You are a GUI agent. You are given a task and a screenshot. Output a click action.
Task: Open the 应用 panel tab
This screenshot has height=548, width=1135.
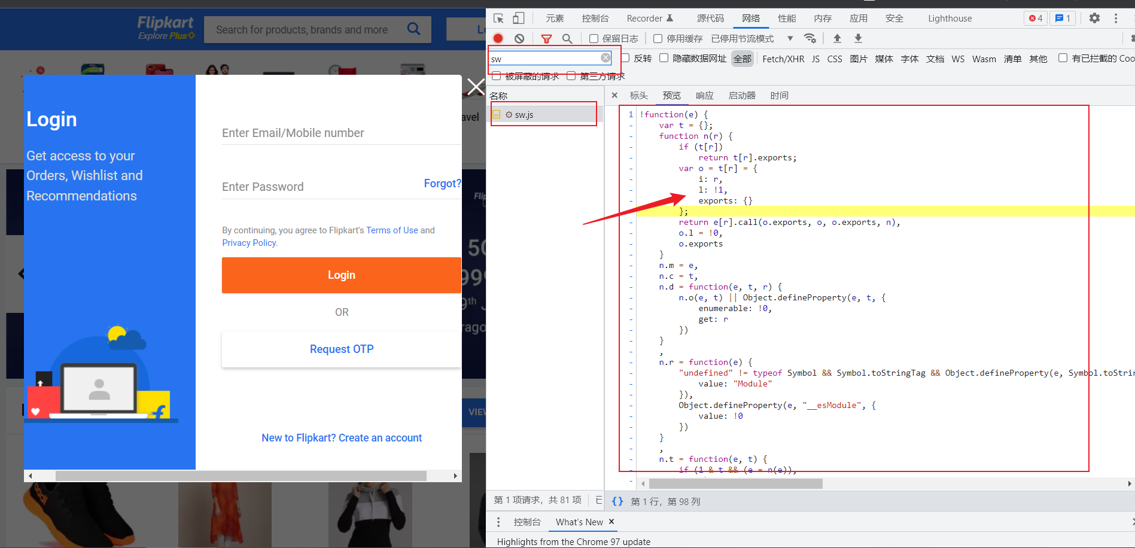pyautogui.click(x=859, y=19)
